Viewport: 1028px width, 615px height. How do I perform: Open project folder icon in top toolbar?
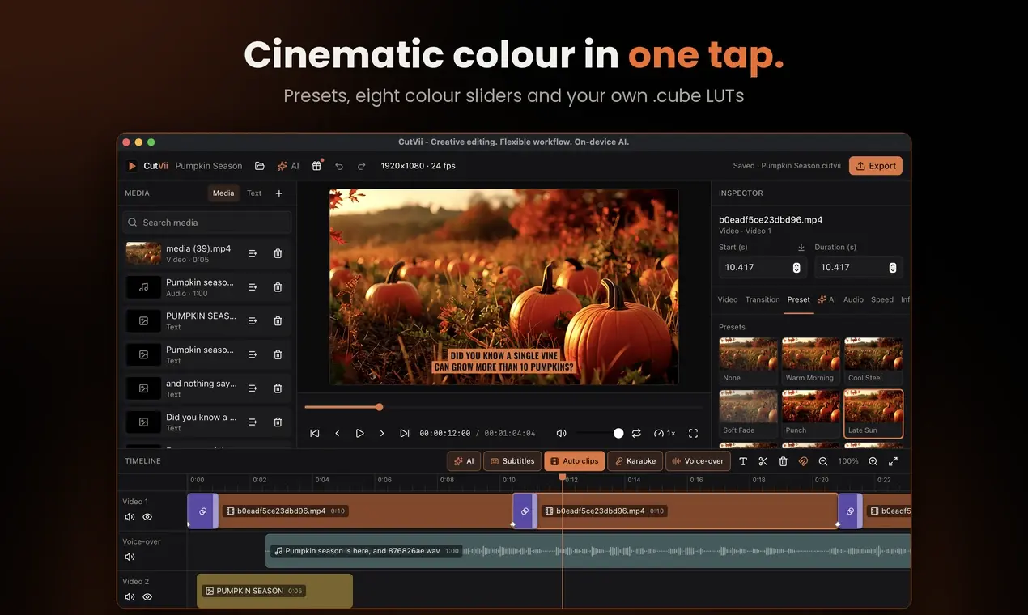point(260,166)
